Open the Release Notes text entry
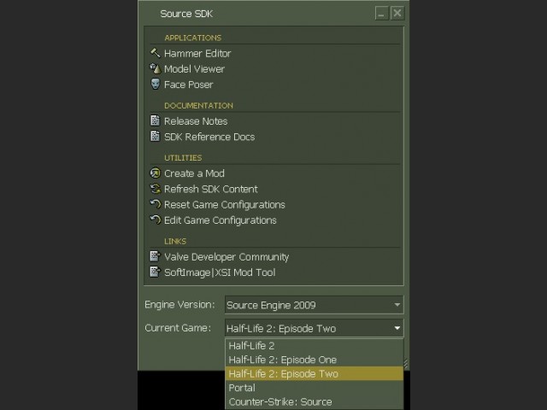Screen dimensions: 547x410 coord(196,121)
